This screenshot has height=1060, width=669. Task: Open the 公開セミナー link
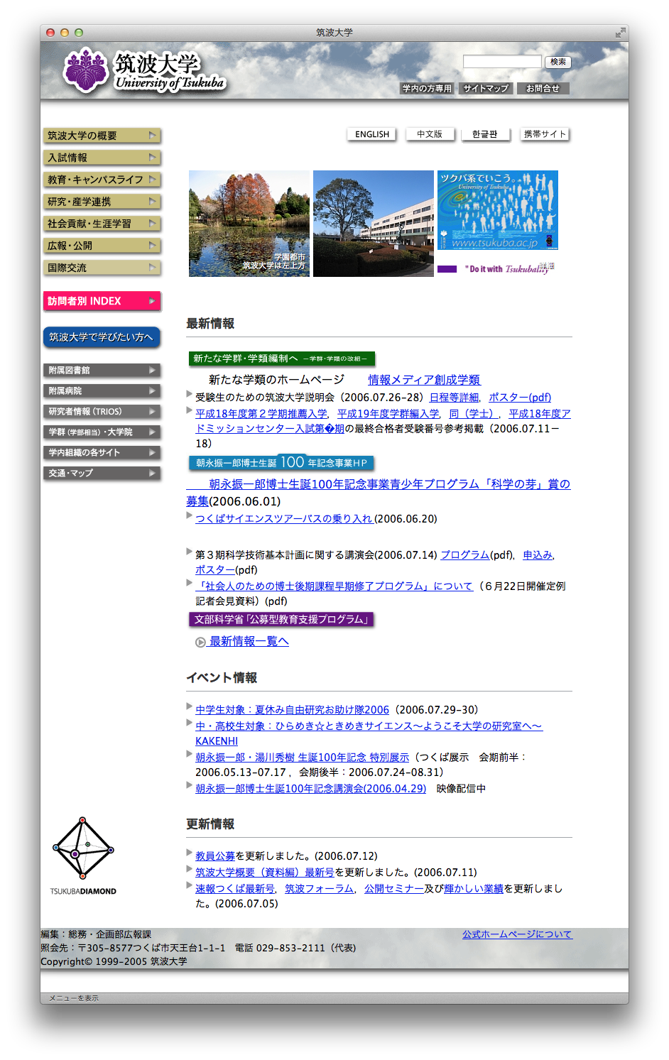click(393, 889)
